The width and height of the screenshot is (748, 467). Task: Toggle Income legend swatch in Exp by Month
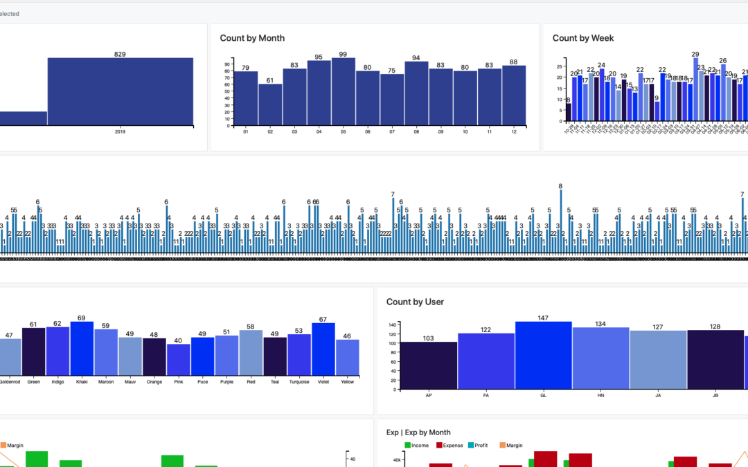(407, 445)
